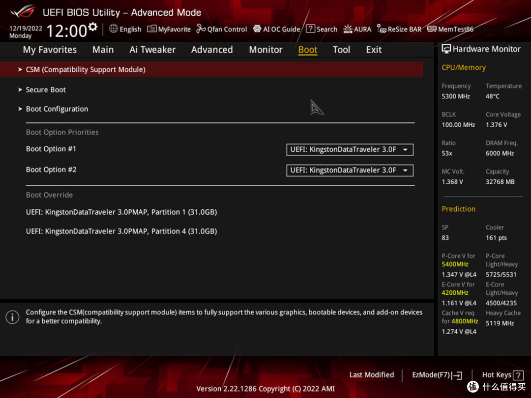This screenshot has height=398, width=531.
Task: Click the Search question-mark icon
Action: (x=310, y=29)
